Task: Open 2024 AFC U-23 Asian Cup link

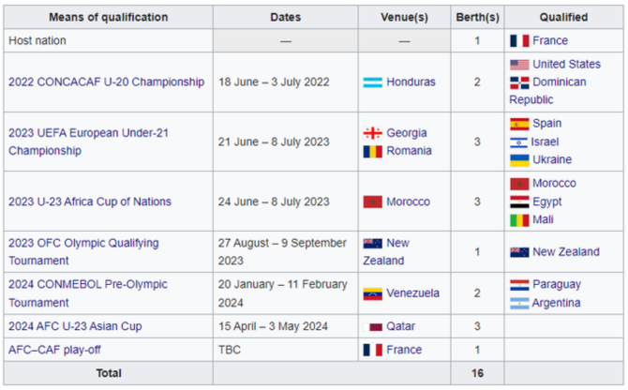Action: (x=75, y=326)
